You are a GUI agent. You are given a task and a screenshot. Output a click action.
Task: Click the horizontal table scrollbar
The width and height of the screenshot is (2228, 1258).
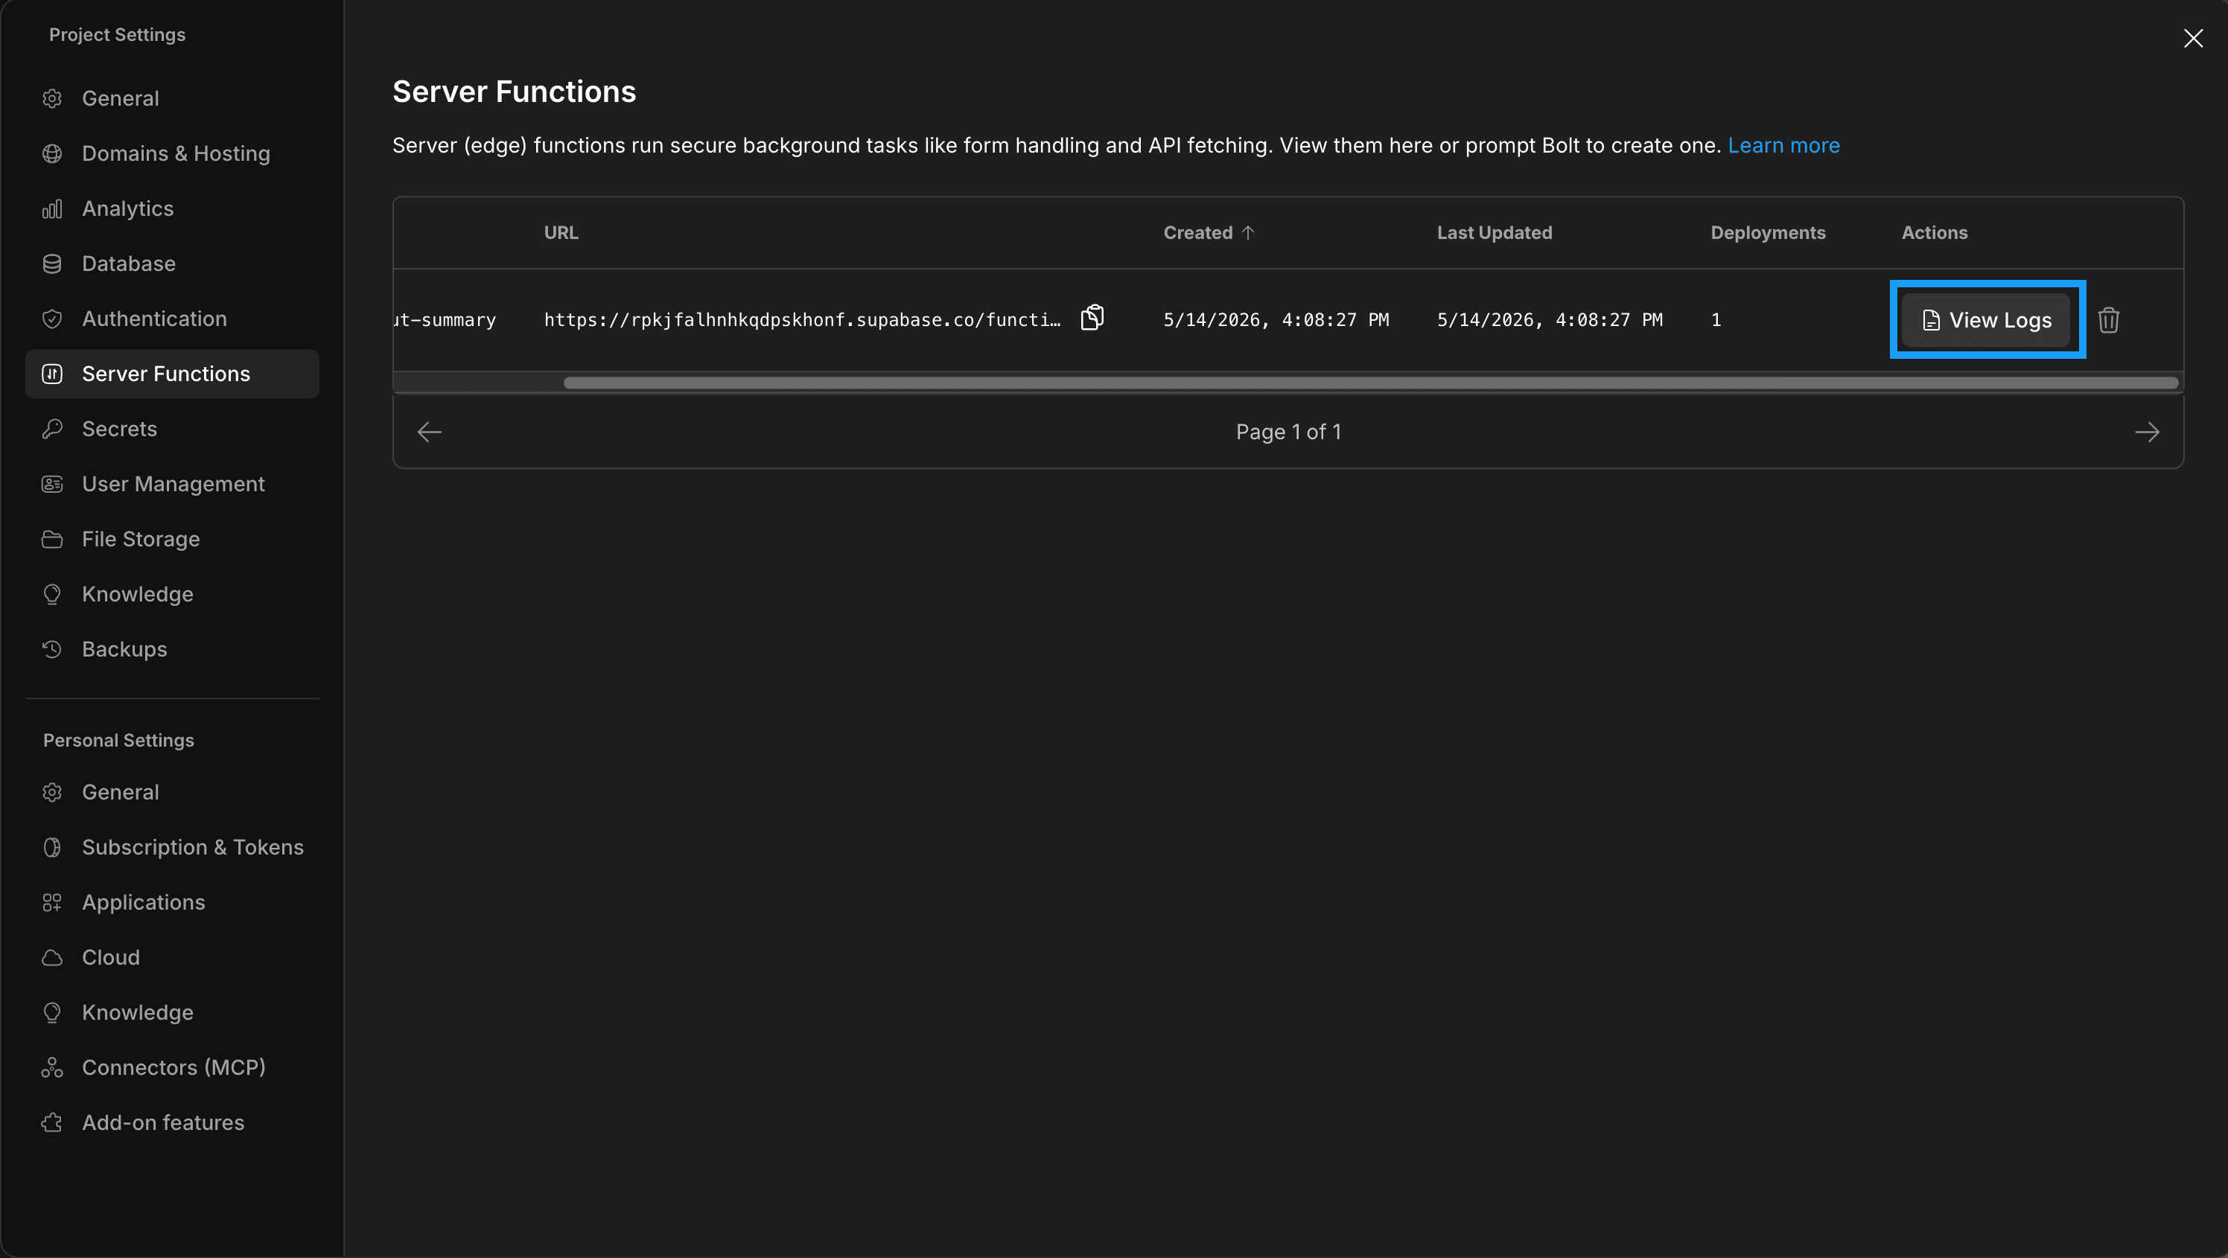coord(1370,383)
